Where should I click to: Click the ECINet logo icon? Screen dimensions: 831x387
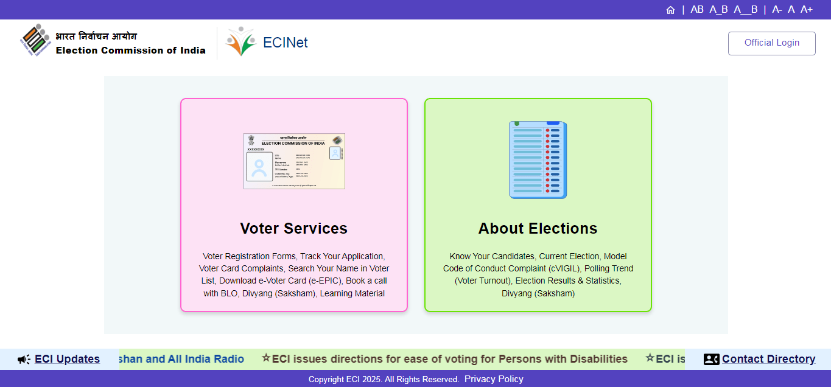pyautogui.click(x=240, y=42)
